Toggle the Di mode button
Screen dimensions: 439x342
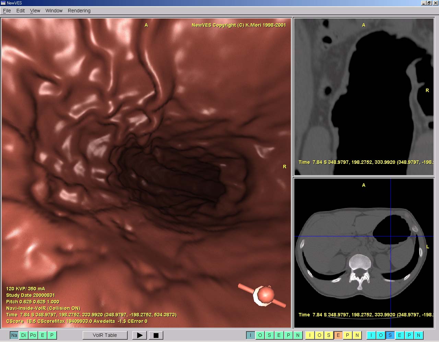[24, 335]
